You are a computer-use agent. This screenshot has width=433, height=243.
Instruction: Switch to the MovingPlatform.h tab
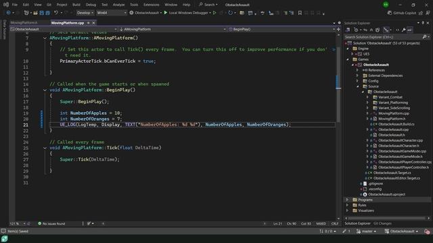click(24, 23)
